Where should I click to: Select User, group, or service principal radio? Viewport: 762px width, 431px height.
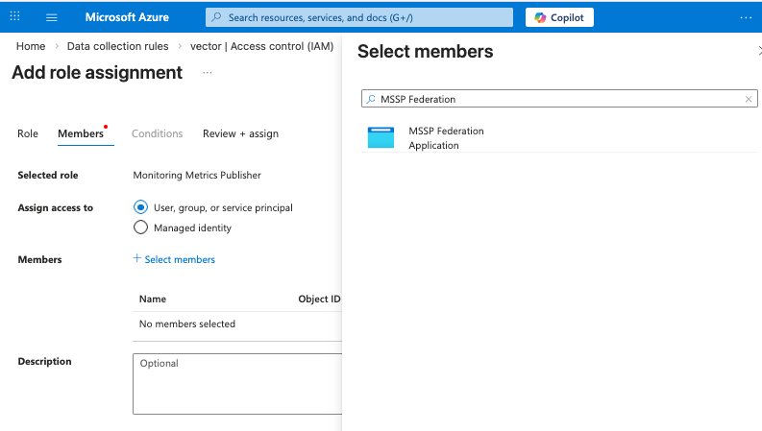point(140,207)
